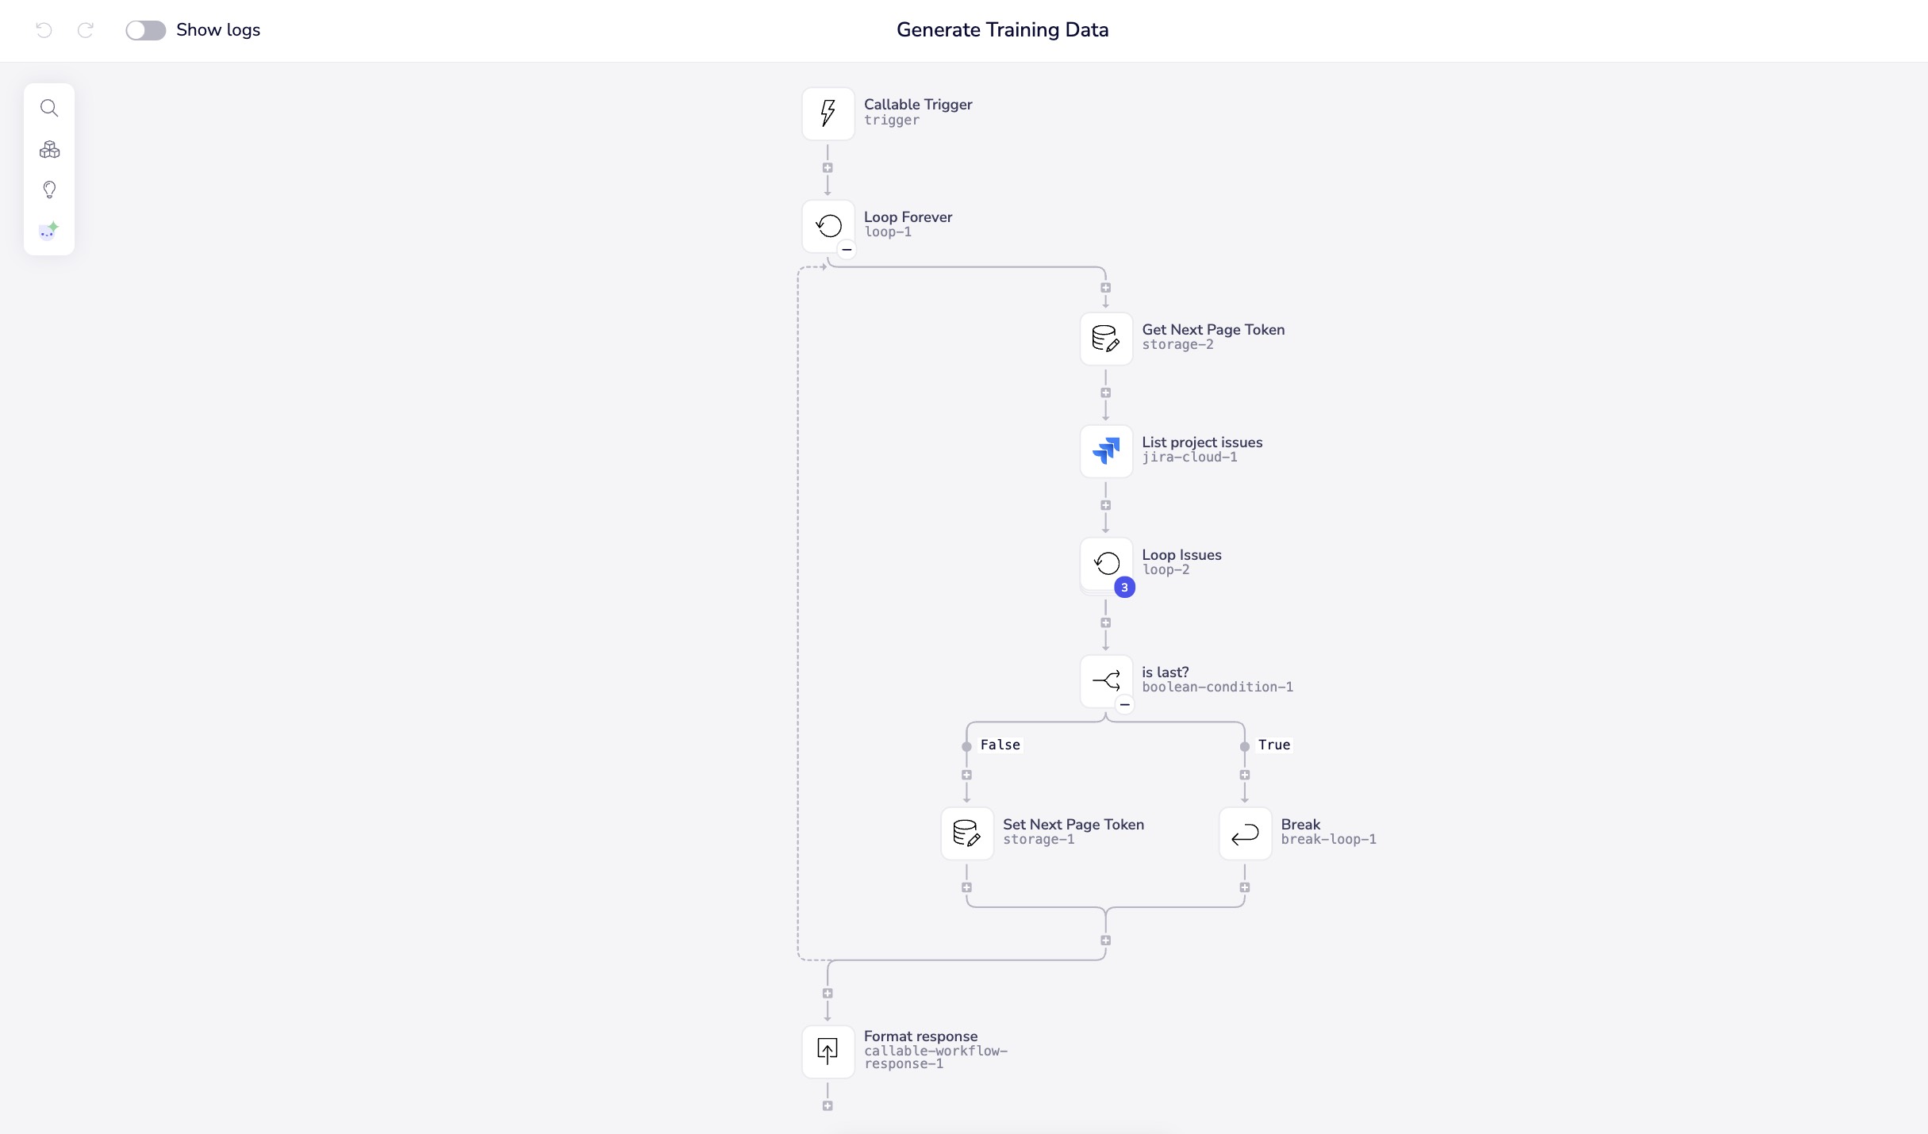Open the blocks library from the sidebar
This screenshot has height=1134, width=1928.
pos(49,149)
